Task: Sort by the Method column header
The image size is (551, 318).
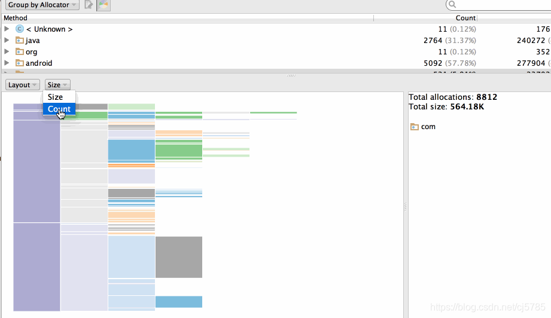Action: click(x=16, y=18)
